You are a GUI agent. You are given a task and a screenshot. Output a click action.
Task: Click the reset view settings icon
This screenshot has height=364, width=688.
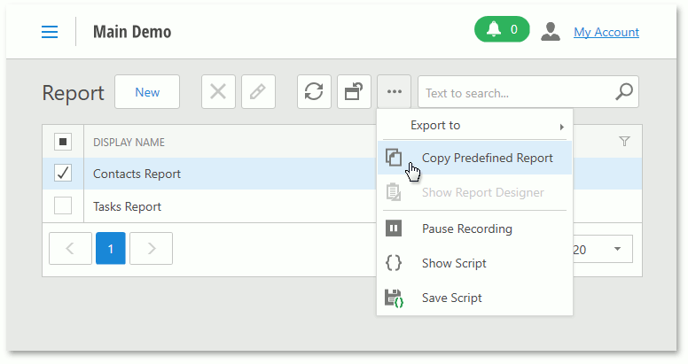click(x=354, y=92)
